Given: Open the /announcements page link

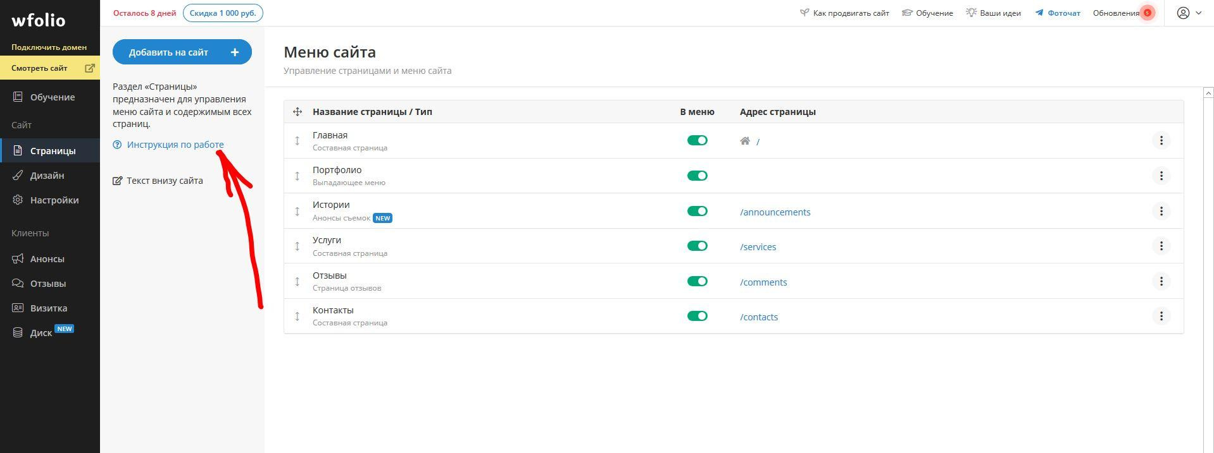Looking at the screenshot, I should click(x=775, y=212).
